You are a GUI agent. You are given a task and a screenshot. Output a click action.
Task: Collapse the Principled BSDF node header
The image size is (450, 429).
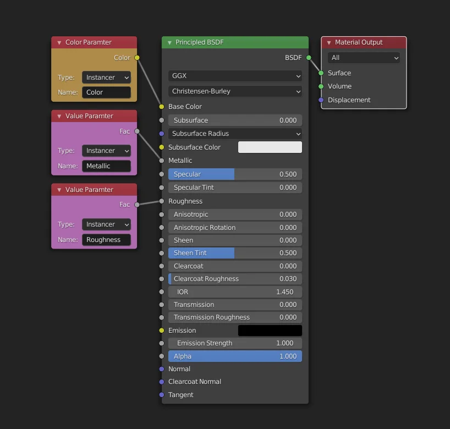[168, 42]
